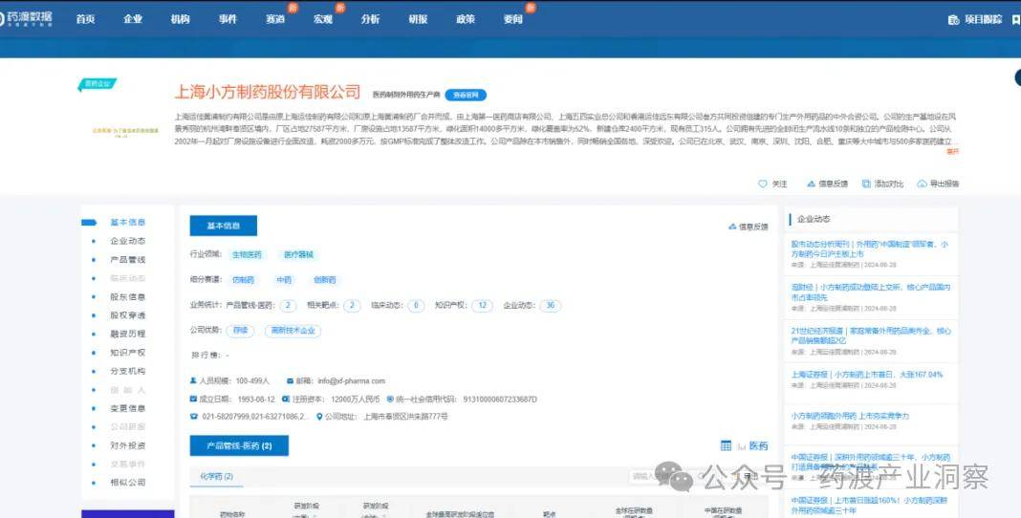Click the 信息反馈 icon in the company header actions

pyautogui.click(x=811, y=184)
